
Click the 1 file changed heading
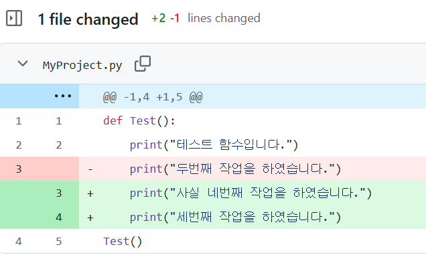click(x=88, y=19)
